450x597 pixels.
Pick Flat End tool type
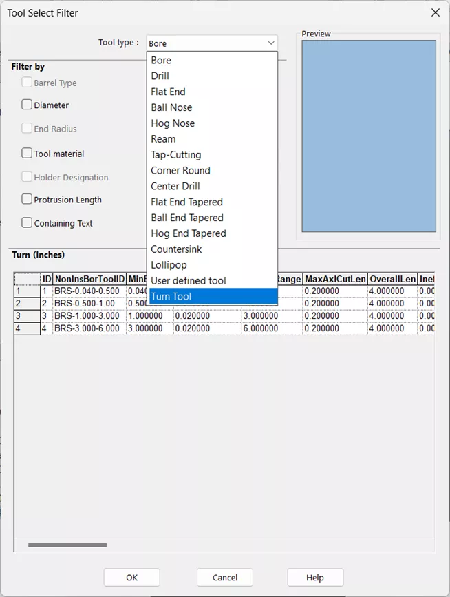[212, 92]
